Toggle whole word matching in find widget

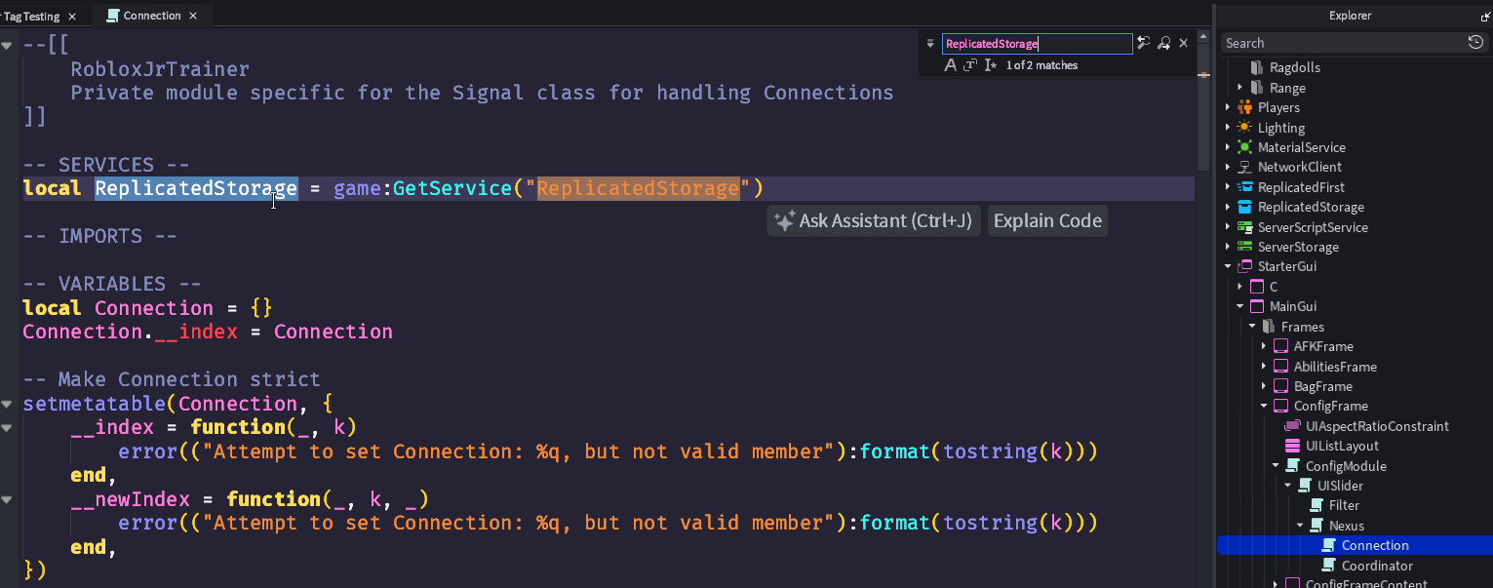tap(970, 63)
